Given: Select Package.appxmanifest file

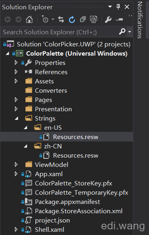Looking at the screenshot, I should coord(67,202).
